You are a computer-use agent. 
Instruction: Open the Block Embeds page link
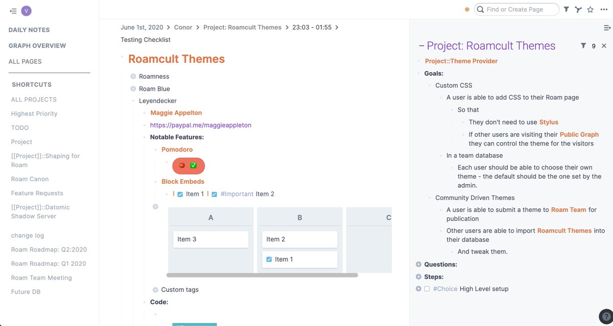coord(183,182)
